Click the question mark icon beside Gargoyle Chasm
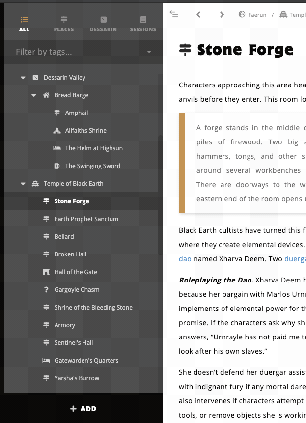The width and height of the screenshot is (306, 423). [46, 290]
